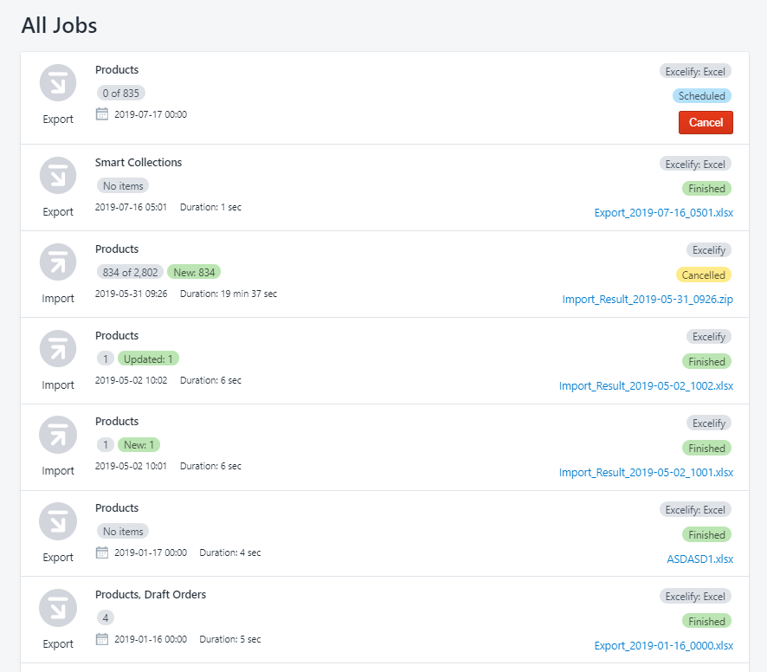This screenshot has height=672, width=767.
Task: Click the Scheduled status badge
Action: [x=701, y=96]
